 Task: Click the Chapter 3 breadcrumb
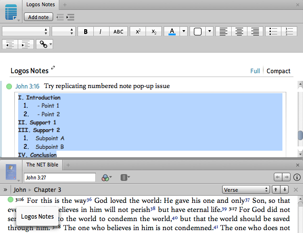tap(47, 190)
